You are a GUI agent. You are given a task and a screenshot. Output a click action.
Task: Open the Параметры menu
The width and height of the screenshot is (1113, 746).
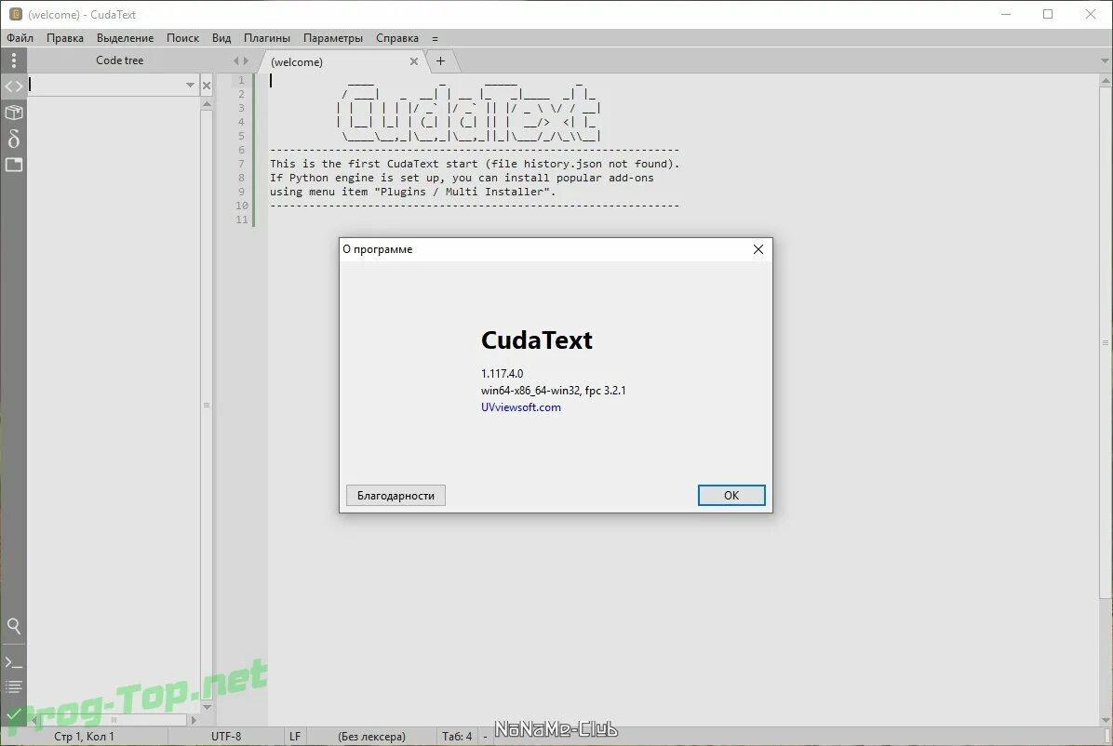[x=333, y=38]
